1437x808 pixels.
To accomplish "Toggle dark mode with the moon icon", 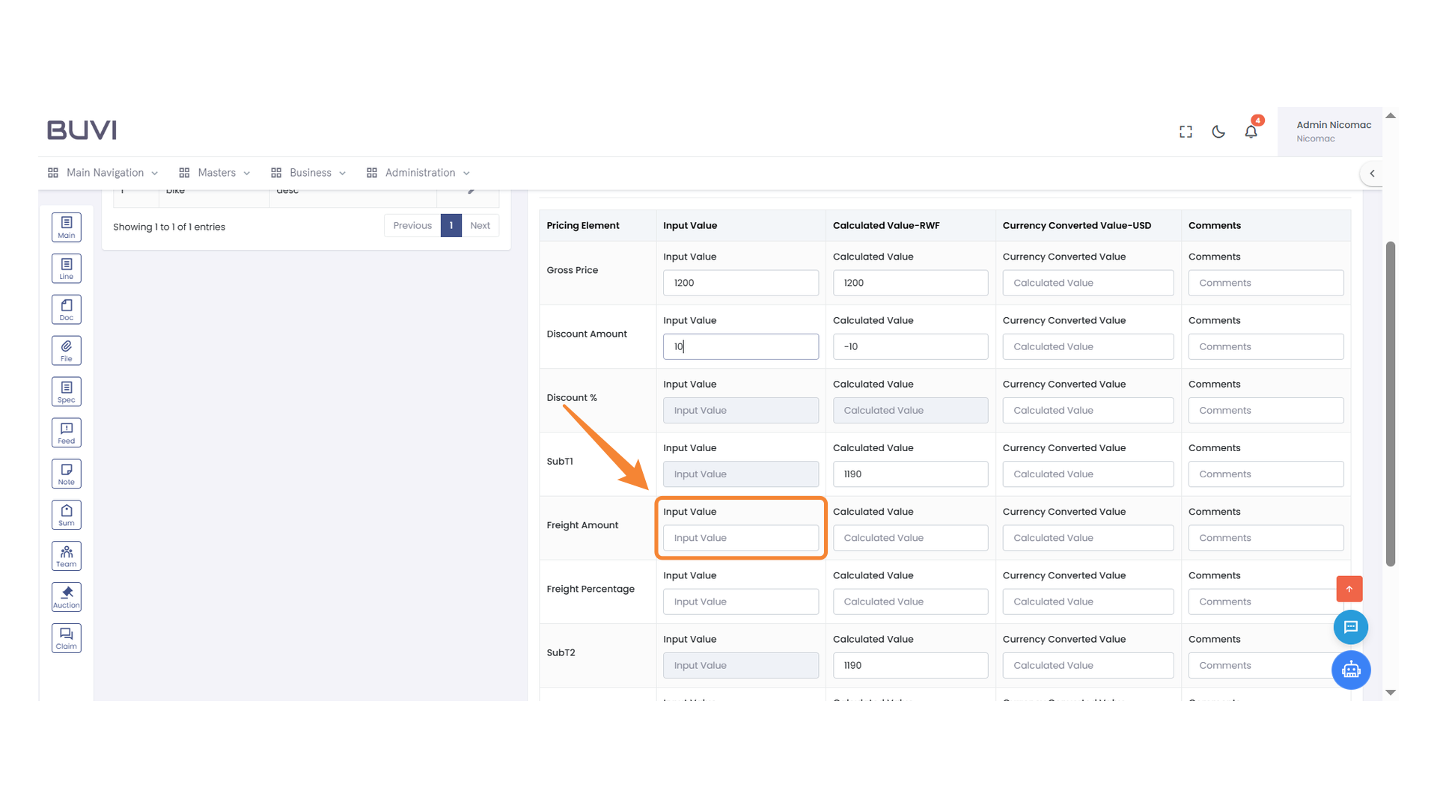I will pos(1218,131).
